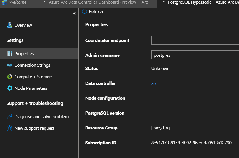Click the Admin username label
Image resolution: width=239 pixels, height=158 pixels.
click(x=102, y=55)
